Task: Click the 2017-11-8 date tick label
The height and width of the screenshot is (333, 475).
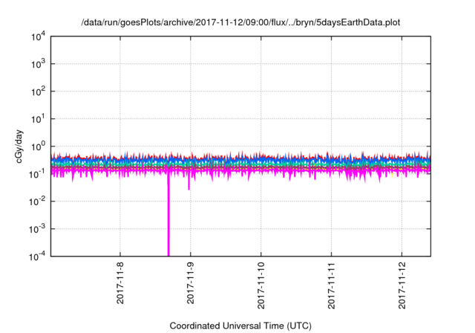Action: (120, 283)
